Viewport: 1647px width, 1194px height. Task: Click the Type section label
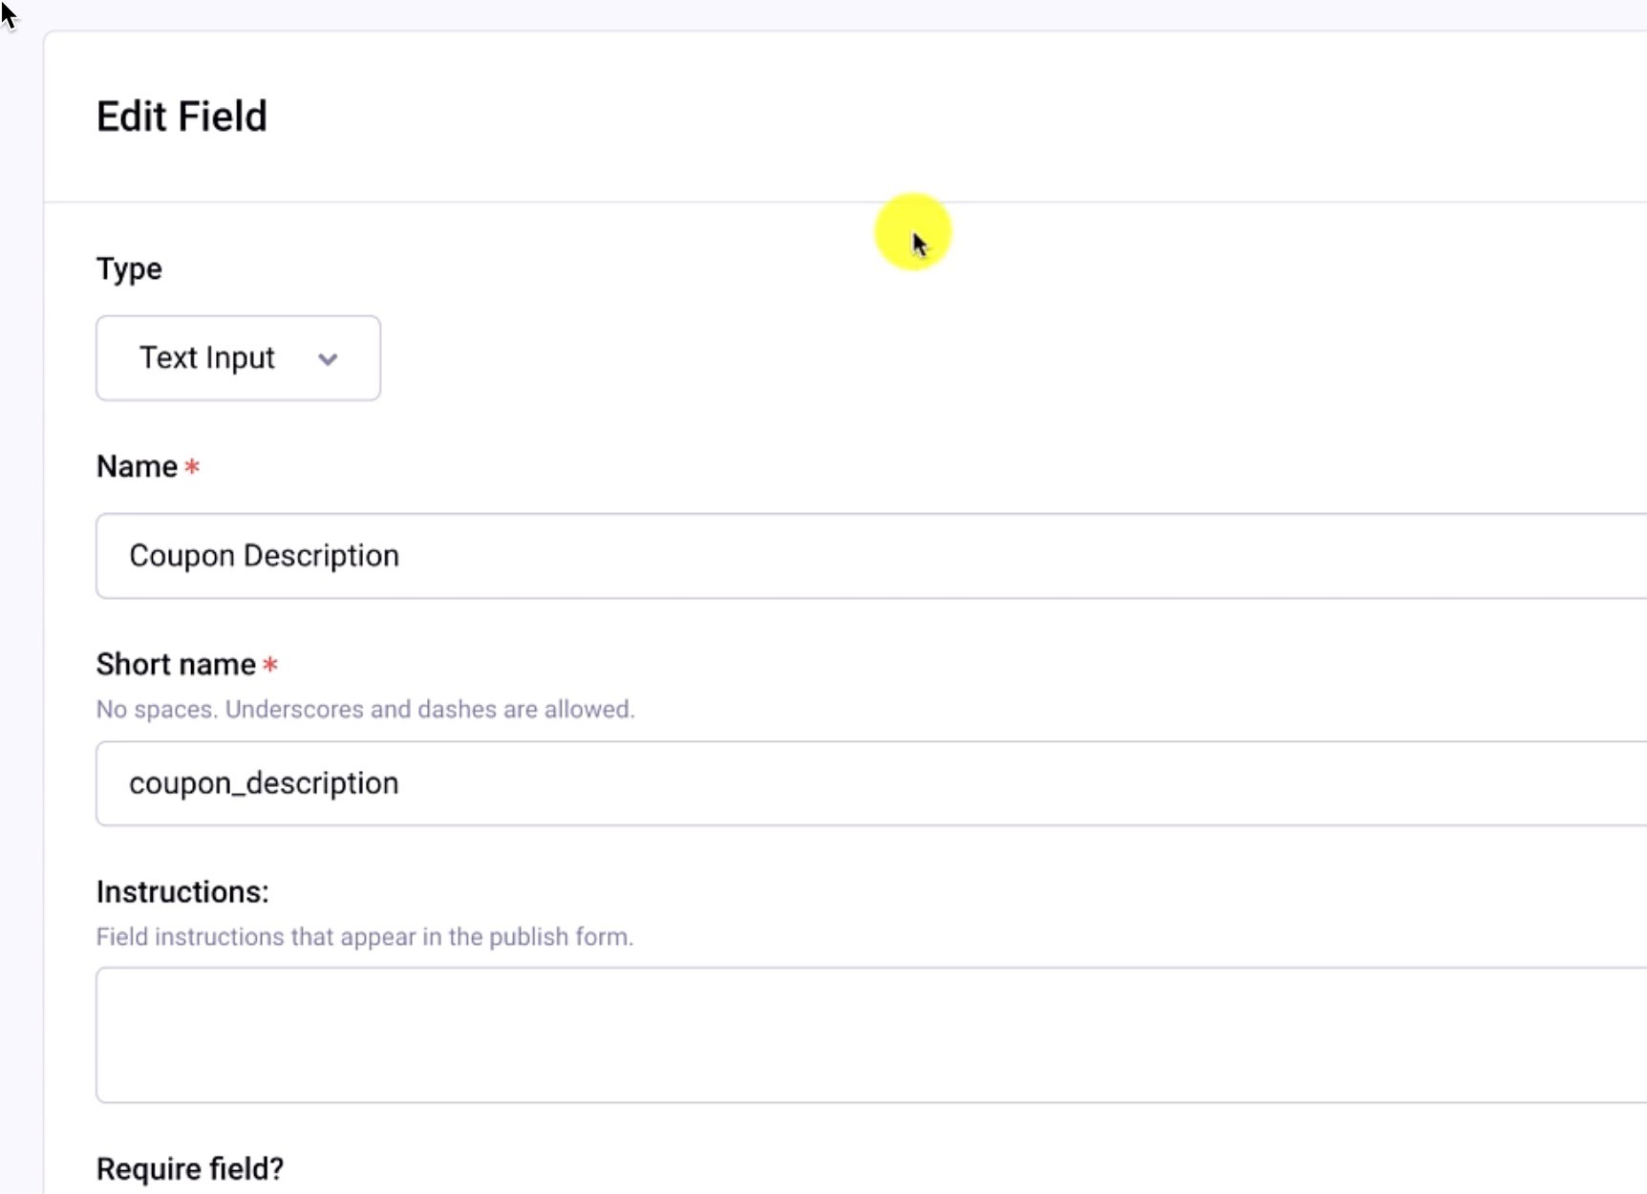129,268
